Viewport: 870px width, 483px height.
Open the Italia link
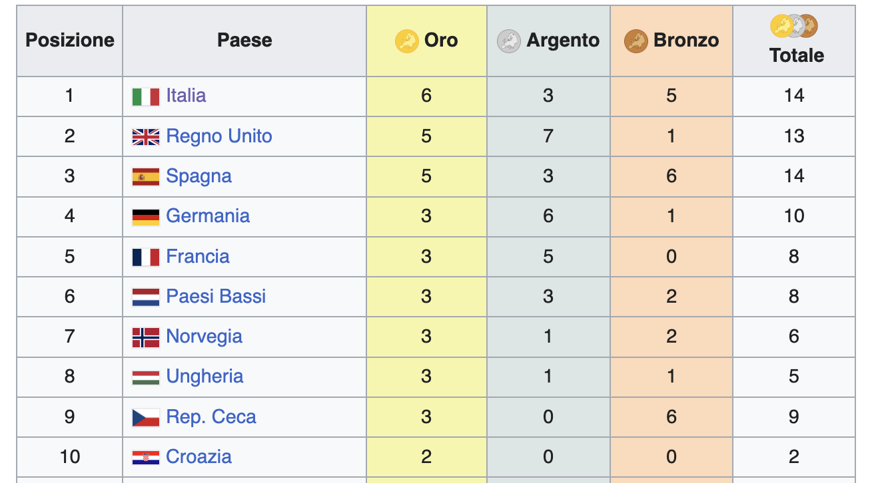(x=186, y=95)
